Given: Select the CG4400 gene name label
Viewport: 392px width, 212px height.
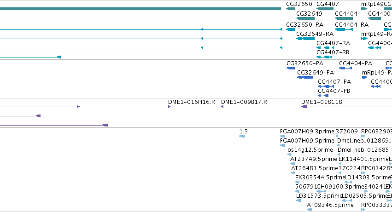Looking at the screenshot, I should (379, 14).
